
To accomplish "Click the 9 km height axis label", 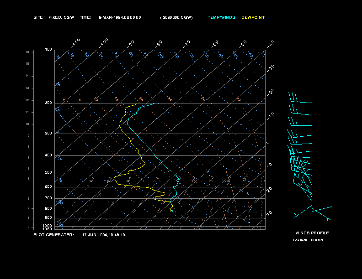I will tap(29, 136).
